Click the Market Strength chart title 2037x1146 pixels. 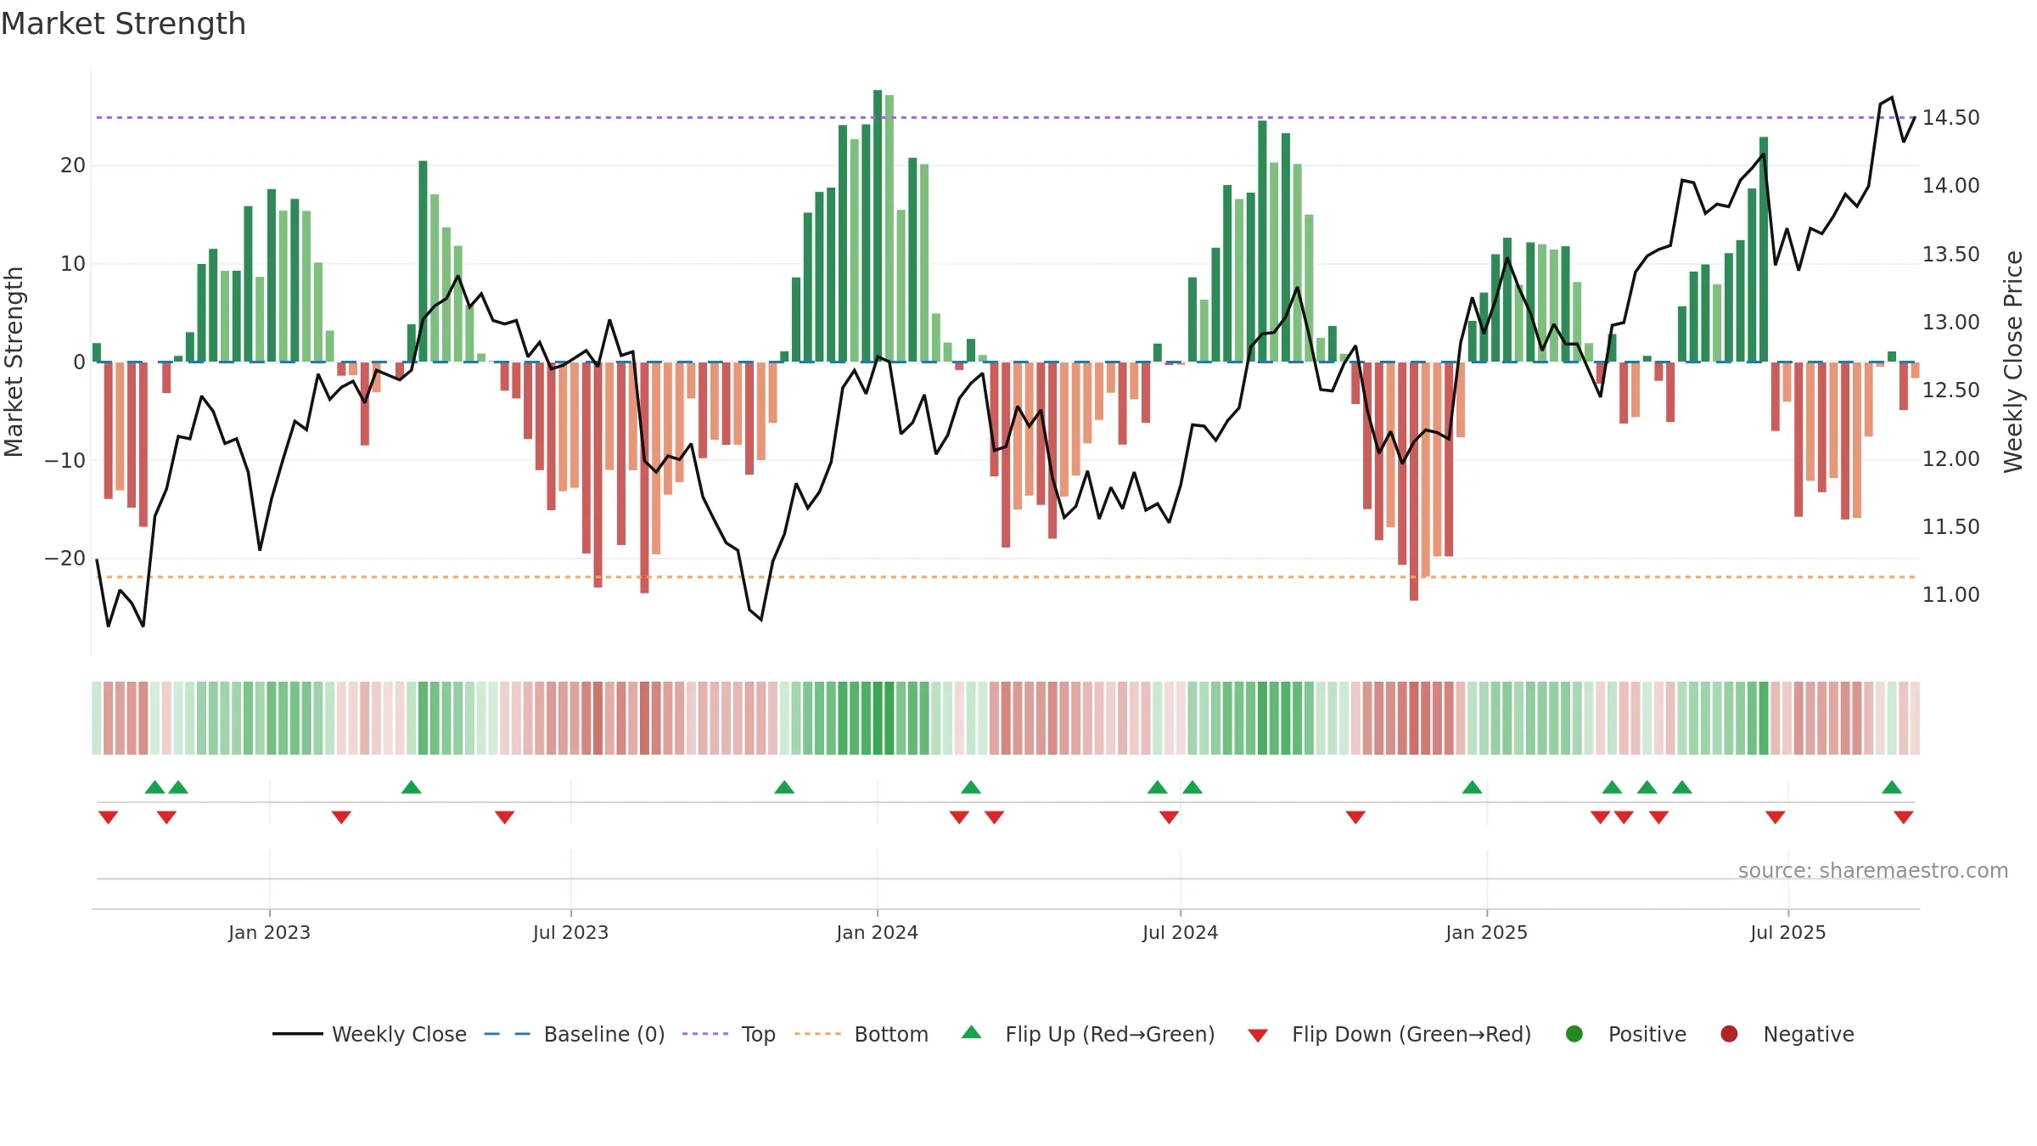pos(123,24)
